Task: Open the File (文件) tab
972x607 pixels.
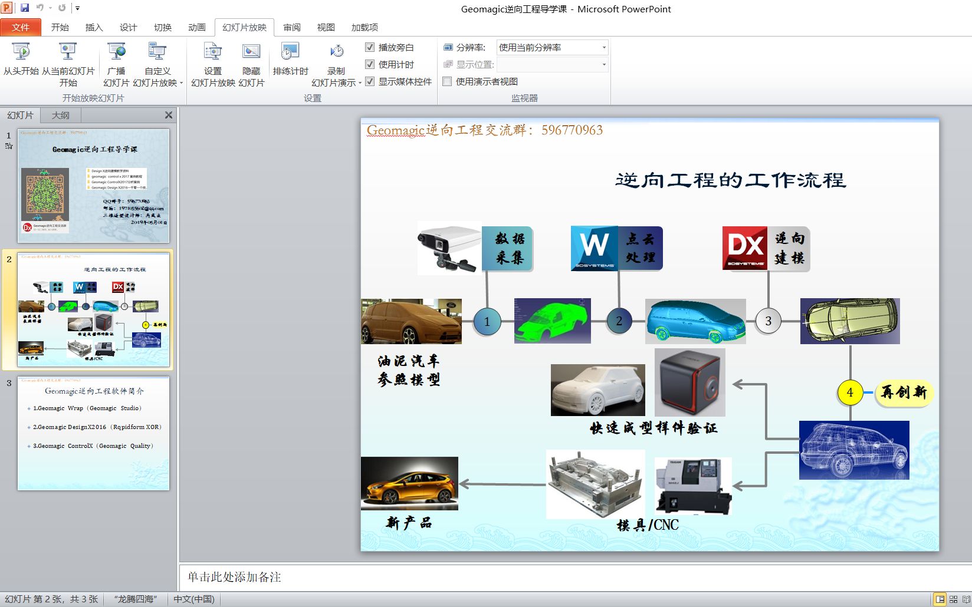Action: pos(21,27)
